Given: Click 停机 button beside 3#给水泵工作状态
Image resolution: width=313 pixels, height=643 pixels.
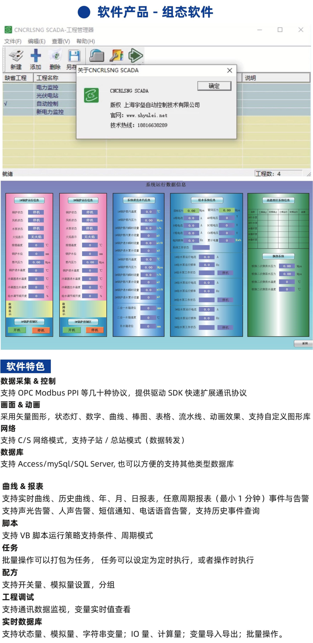Looking at the screenshot, I should [225, 327].
